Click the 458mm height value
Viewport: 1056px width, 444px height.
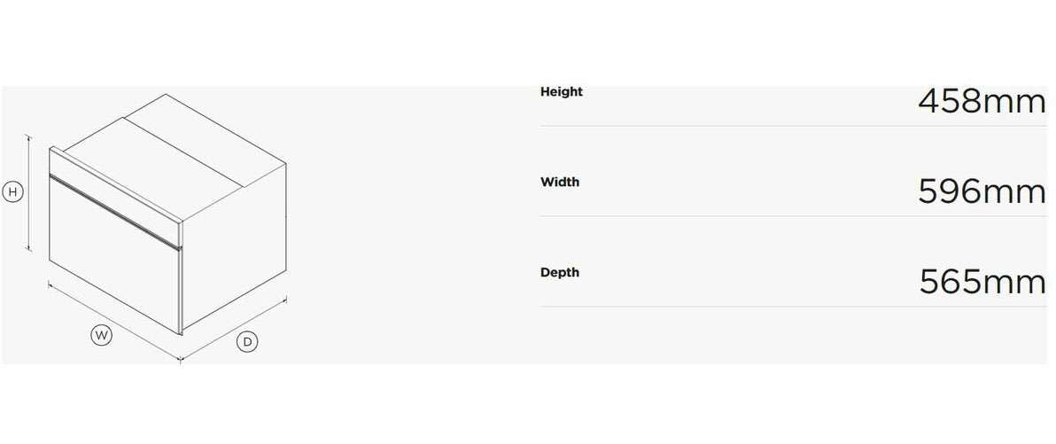(982, 102)
